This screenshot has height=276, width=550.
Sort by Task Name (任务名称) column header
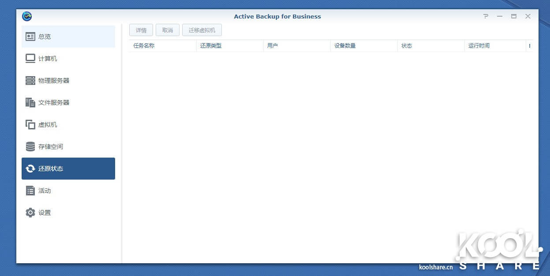click(144, 46)
